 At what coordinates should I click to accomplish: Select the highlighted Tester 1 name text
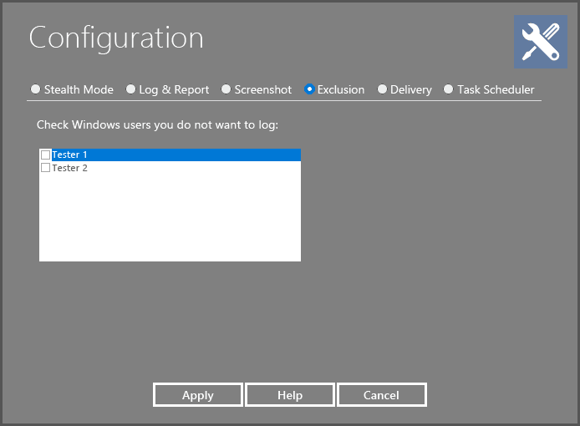[69, 155]
